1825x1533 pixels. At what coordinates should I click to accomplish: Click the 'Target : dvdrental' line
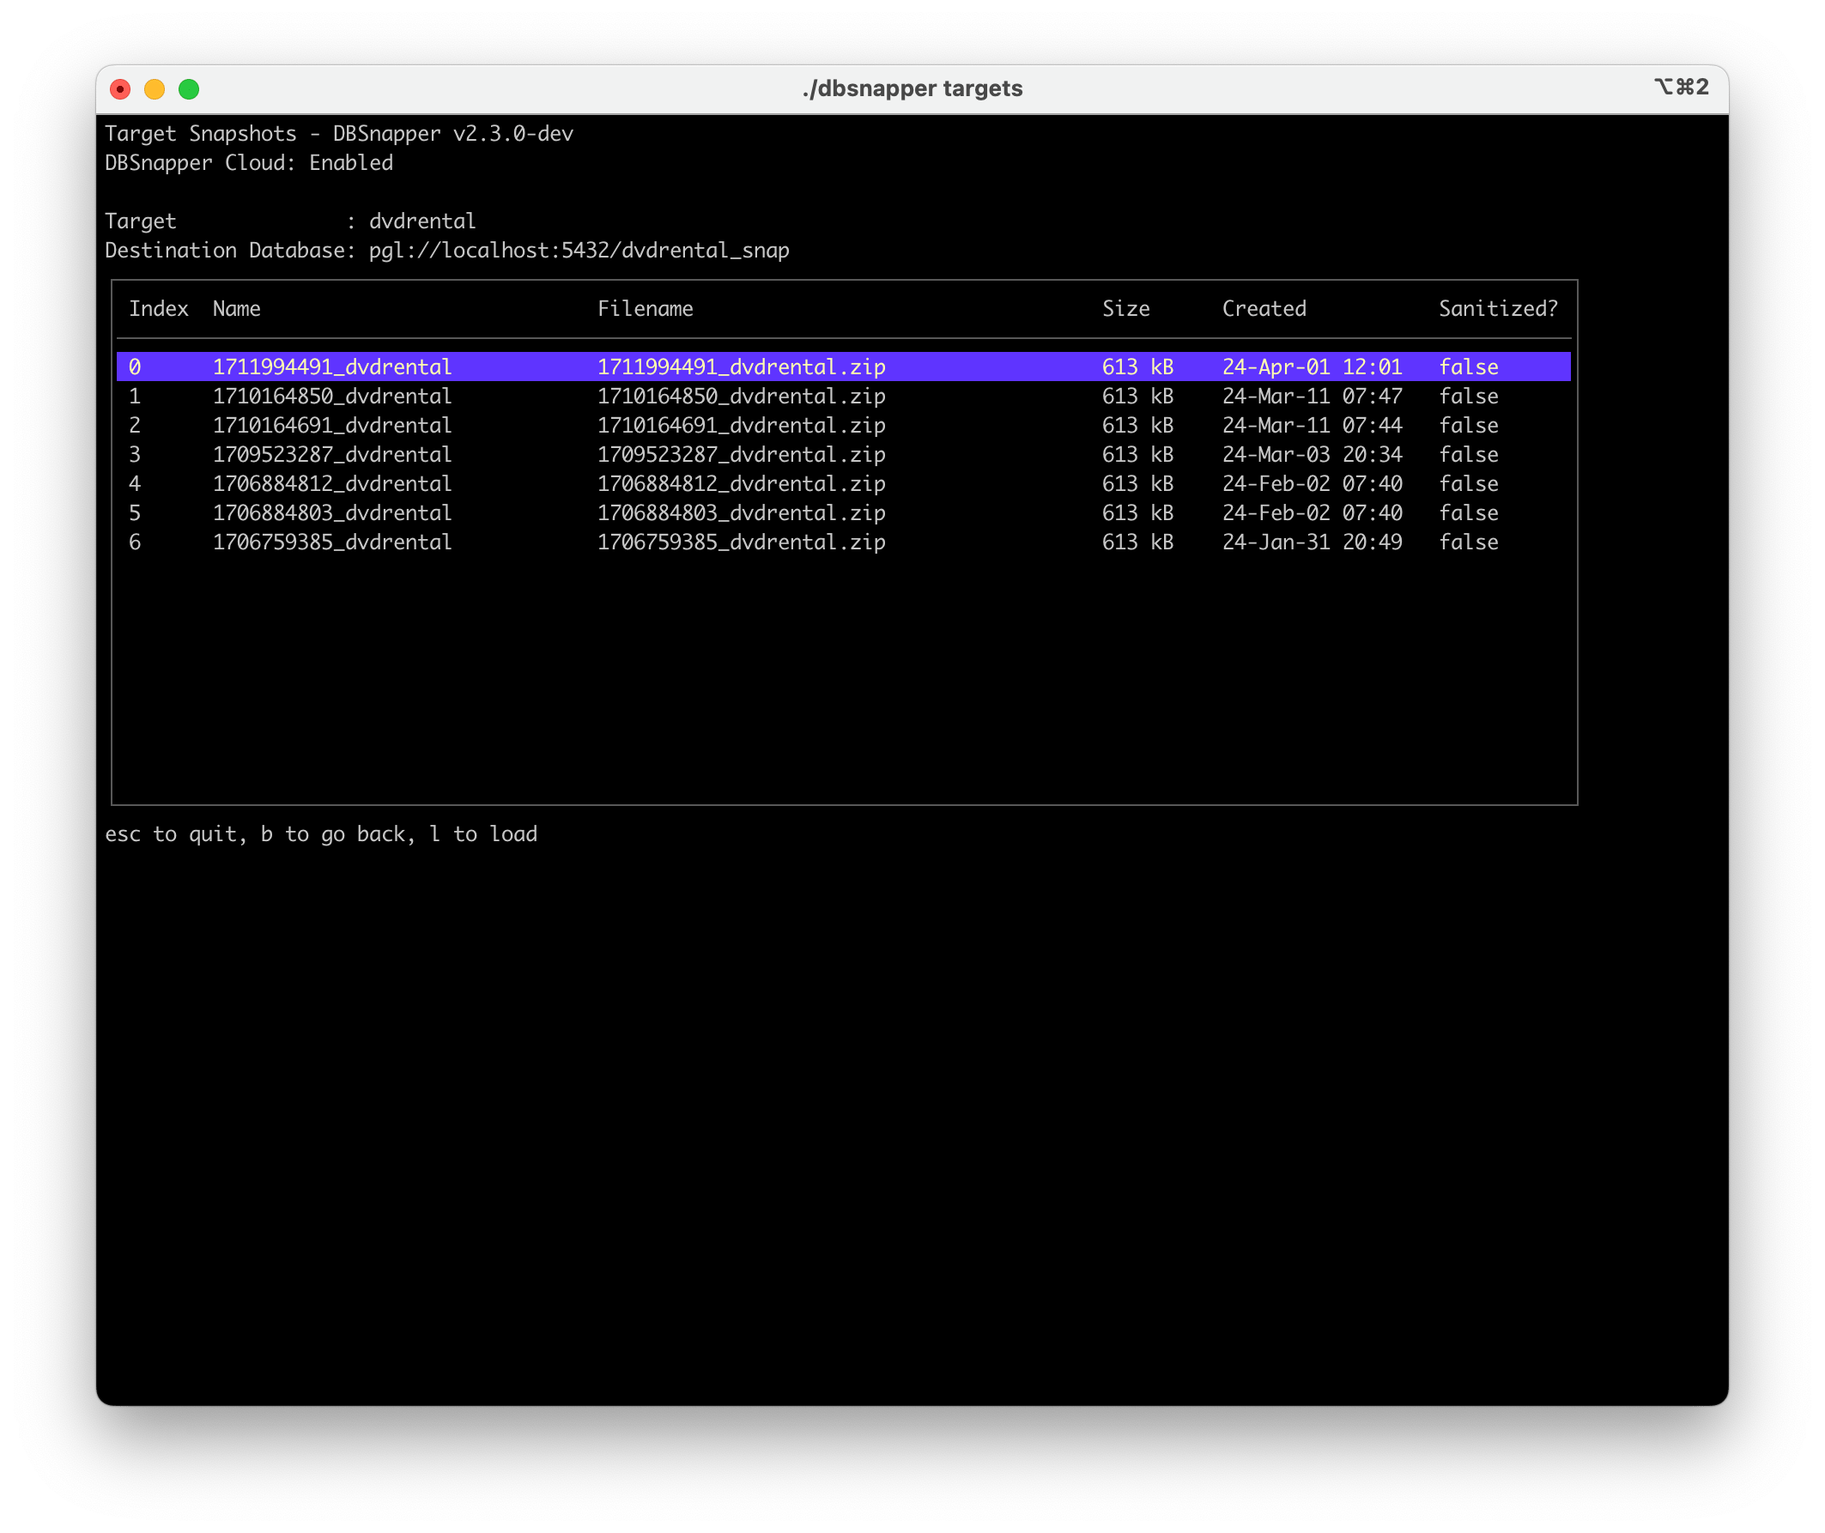click(290, 221)
